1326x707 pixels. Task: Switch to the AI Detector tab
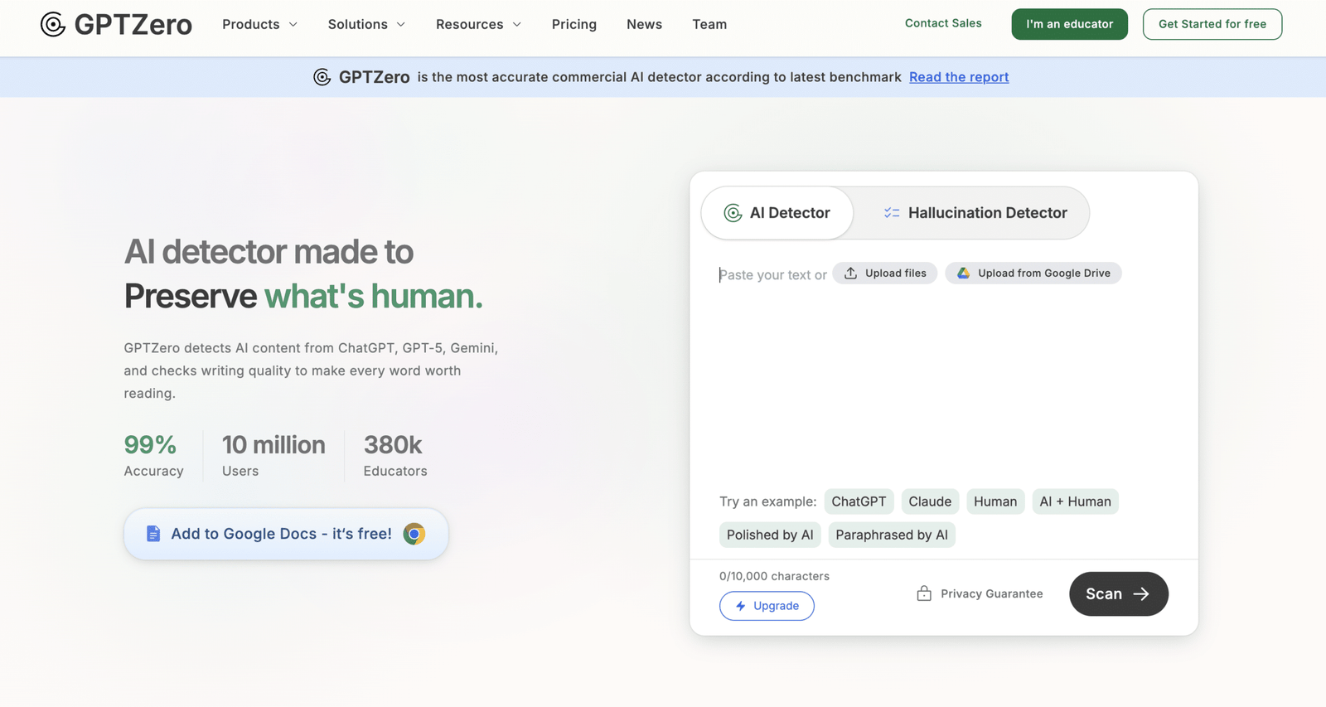click(777, 213)
